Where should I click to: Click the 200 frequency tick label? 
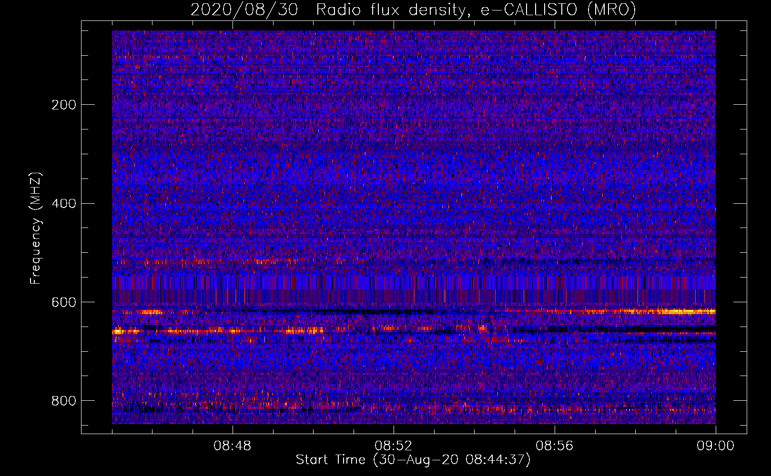(x=64, y=105)
